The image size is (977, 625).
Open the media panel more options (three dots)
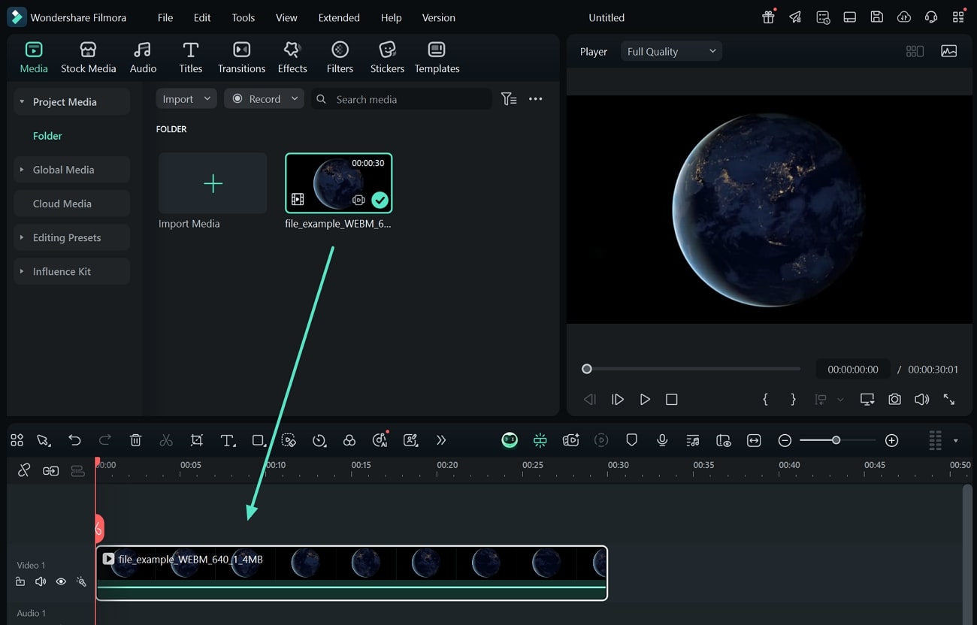tap(535, 98)
